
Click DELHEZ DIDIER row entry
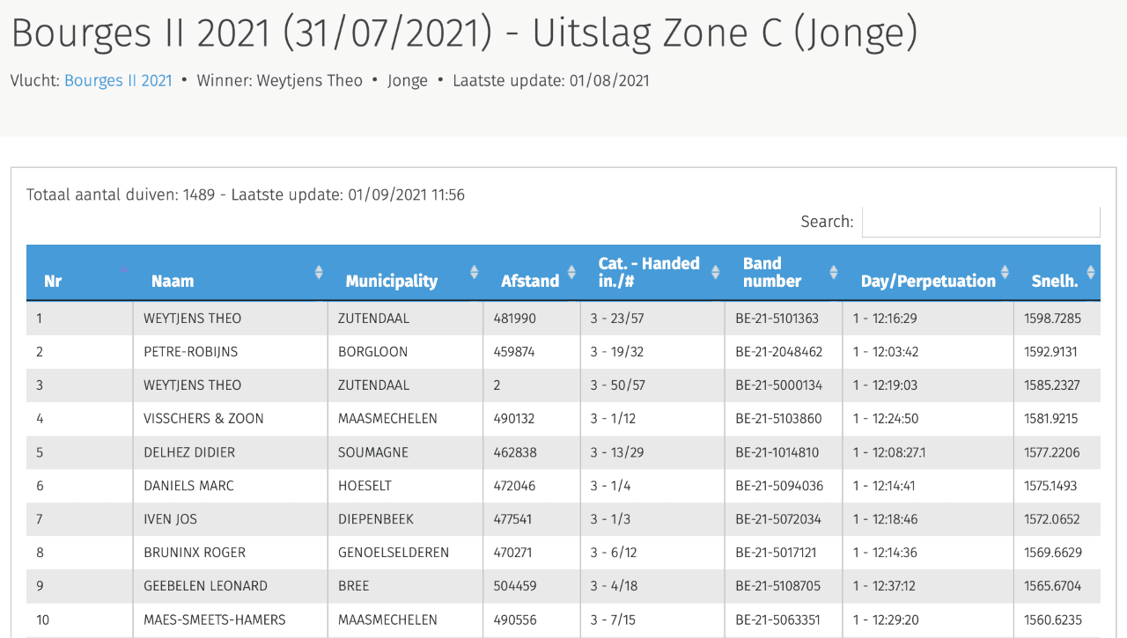[189, 452]
